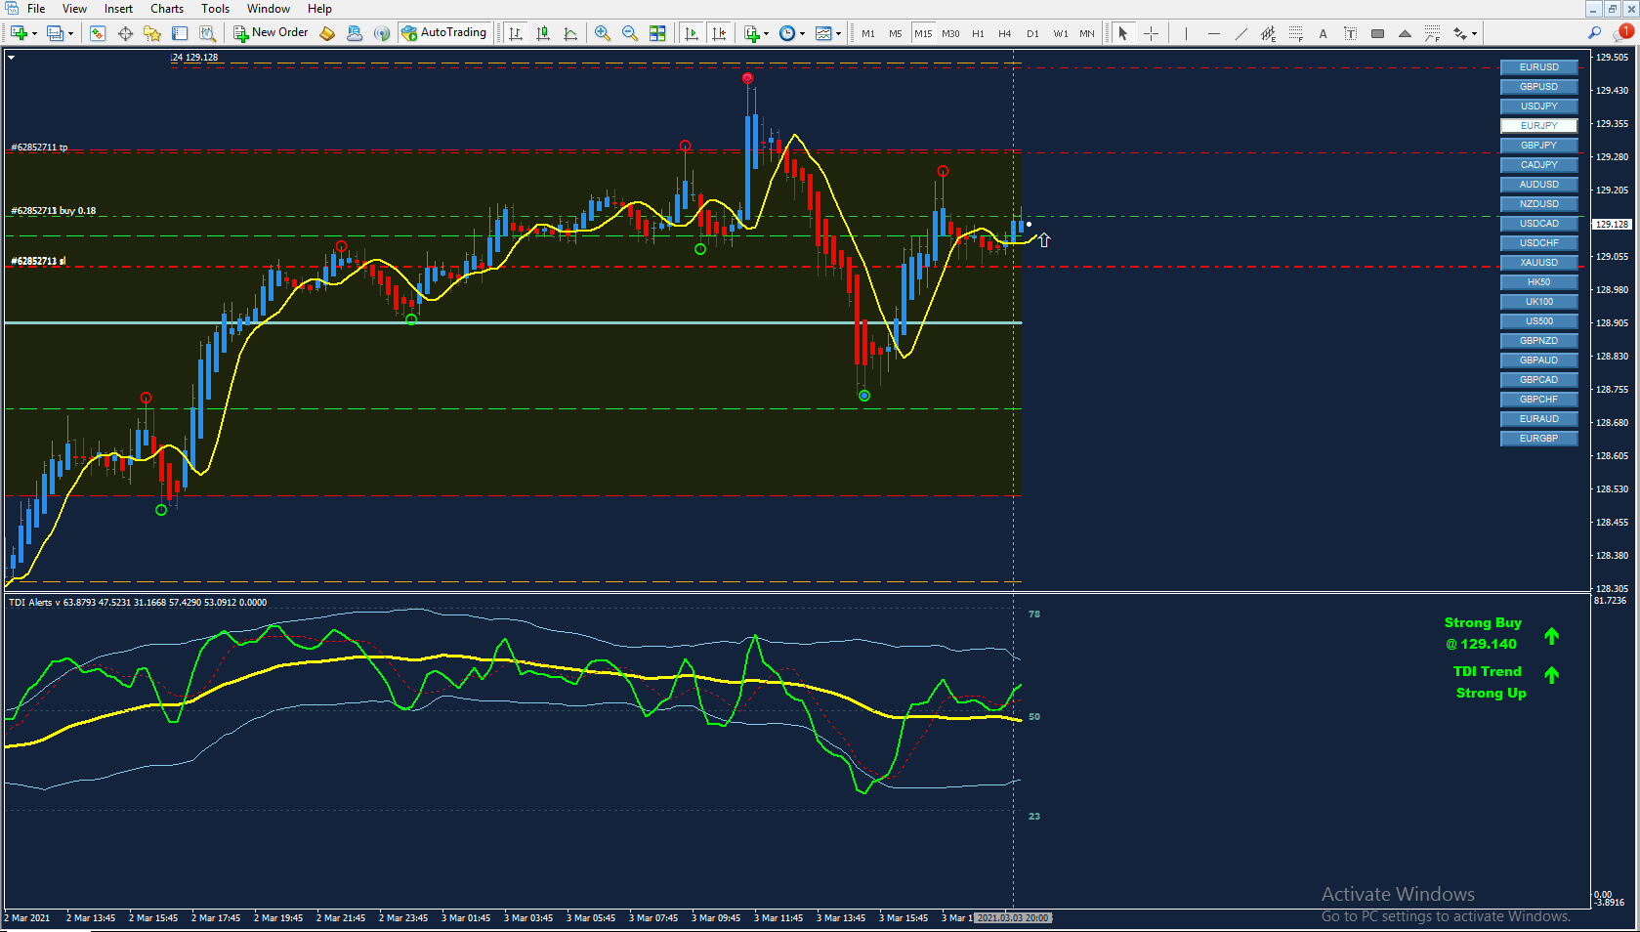
Task: Toggle the AutoTrading button
Action: click(443, 33)
